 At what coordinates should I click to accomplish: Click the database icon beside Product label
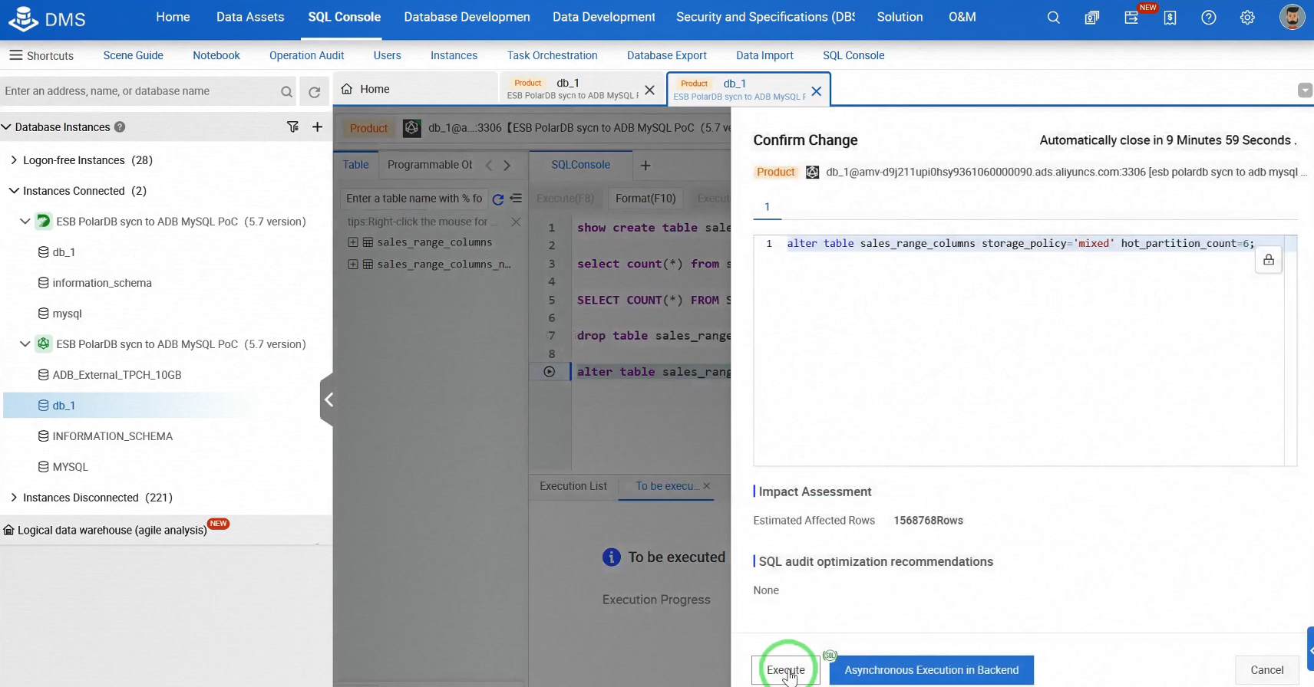(x=812, y=173)
